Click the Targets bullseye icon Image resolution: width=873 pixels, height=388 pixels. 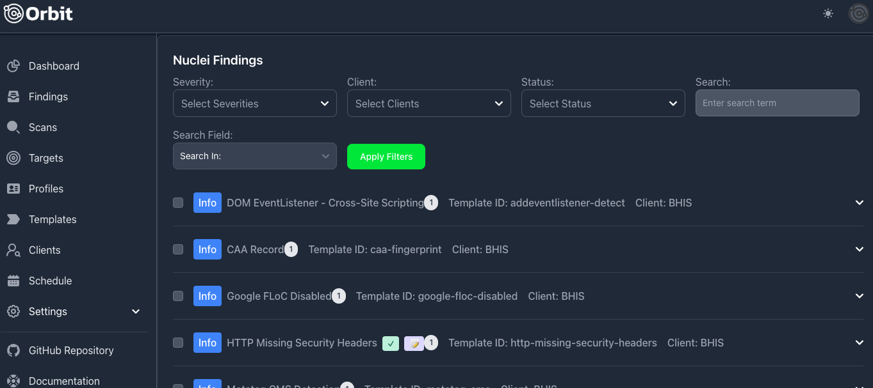tap(13, 158)
